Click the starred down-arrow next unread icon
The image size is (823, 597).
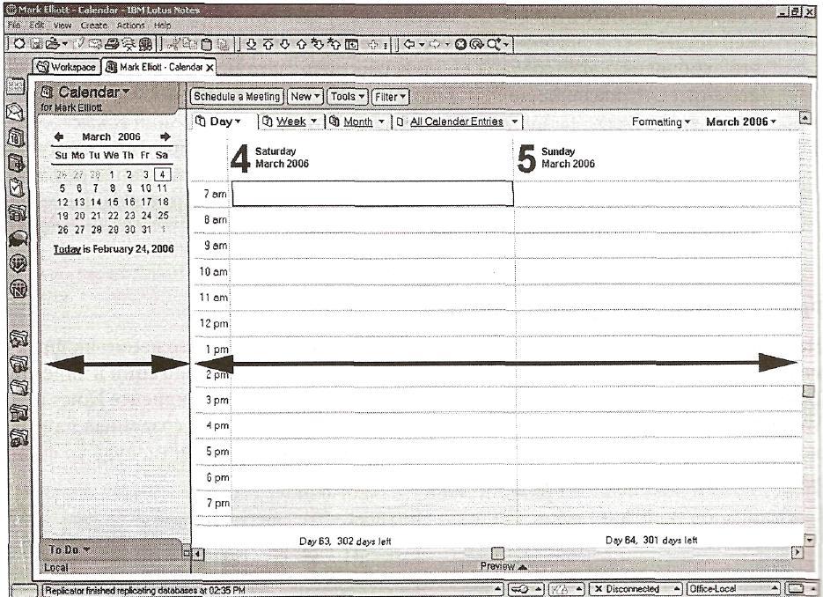(318, 45)
